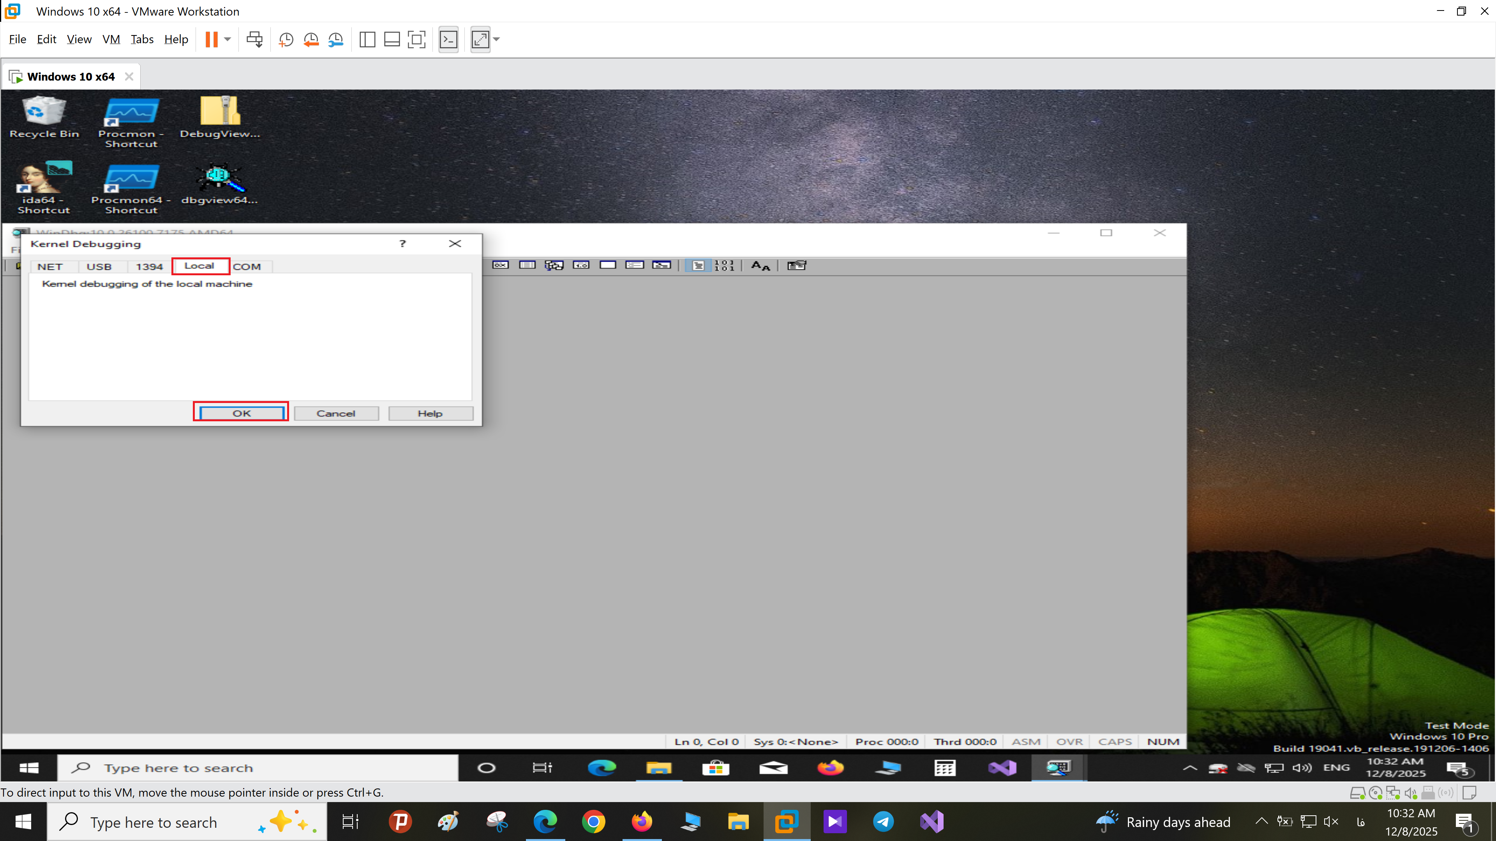Image resolution: width=1496 pixels, height=841 pixels.
Task: Open the VM menu
Action: (111, 39)
